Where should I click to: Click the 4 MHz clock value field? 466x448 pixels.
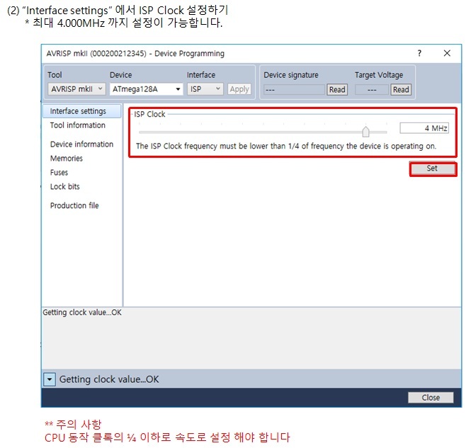click(424, 128)
